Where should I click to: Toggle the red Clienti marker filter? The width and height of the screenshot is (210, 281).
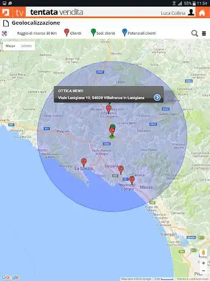73,33
